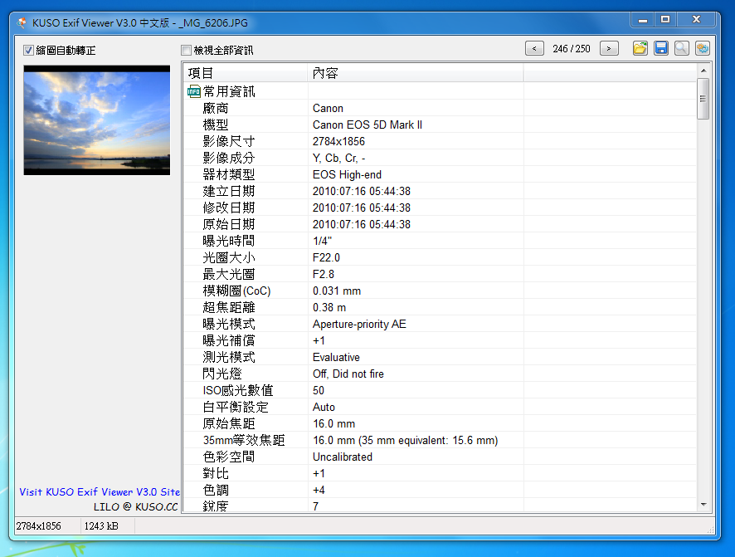Click the EOS High-end value
This screenshot has width=735, height=557.
(347, 174)
